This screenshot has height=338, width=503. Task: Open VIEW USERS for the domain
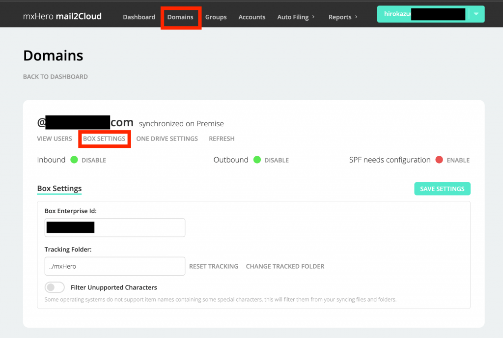tap(55, 139)
